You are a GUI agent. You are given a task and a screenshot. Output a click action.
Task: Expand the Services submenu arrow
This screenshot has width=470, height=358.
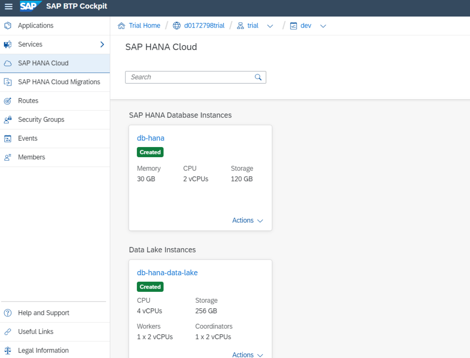pyautogui.click(x=102, y=45)
